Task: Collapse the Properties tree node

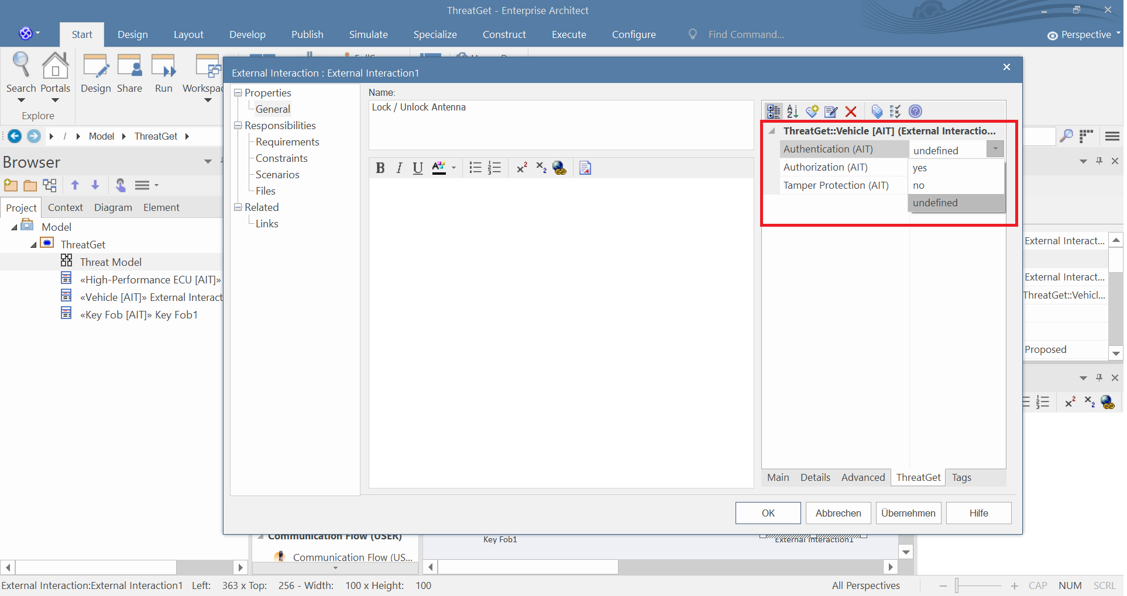Action: (238, 93)
